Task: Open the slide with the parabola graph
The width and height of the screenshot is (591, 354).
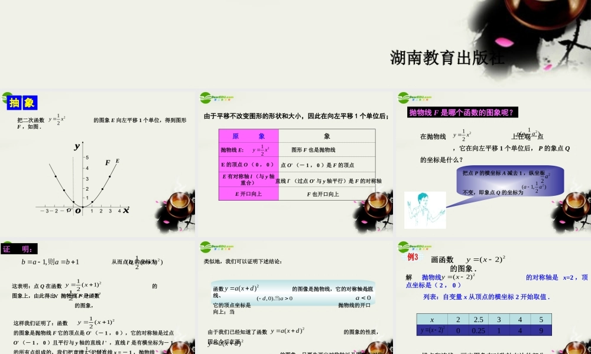Action: point(98,164)
